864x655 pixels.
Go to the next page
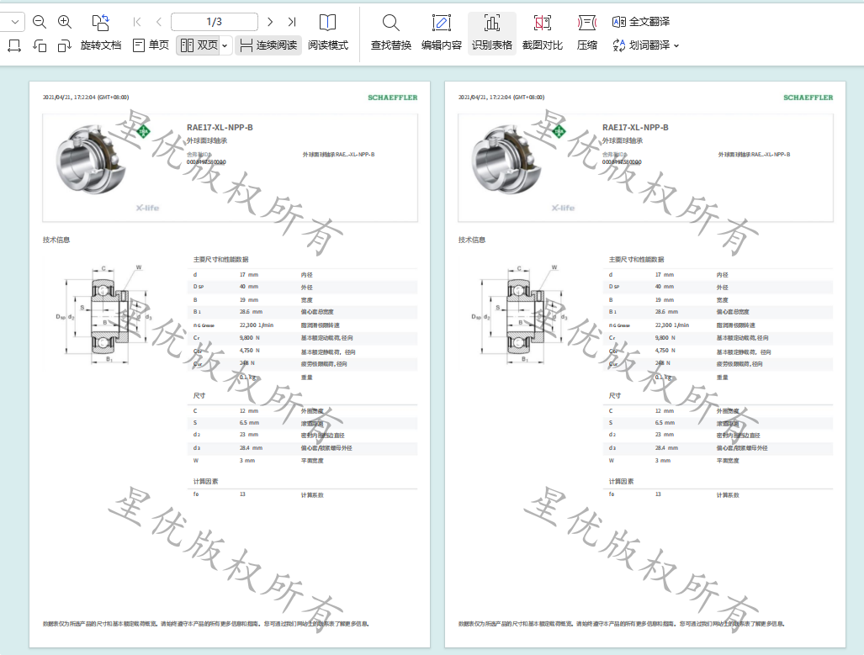[270, 22]
